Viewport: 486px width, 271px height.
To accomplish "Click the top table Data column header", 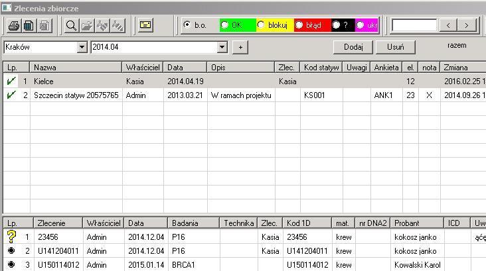I will pyautogui.click(x=185, y=67).
